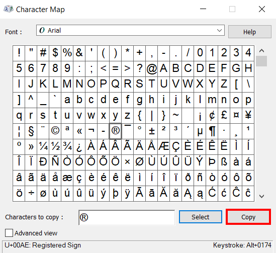
Task: Choose the pound sign £ character
Action: point(224,116)
